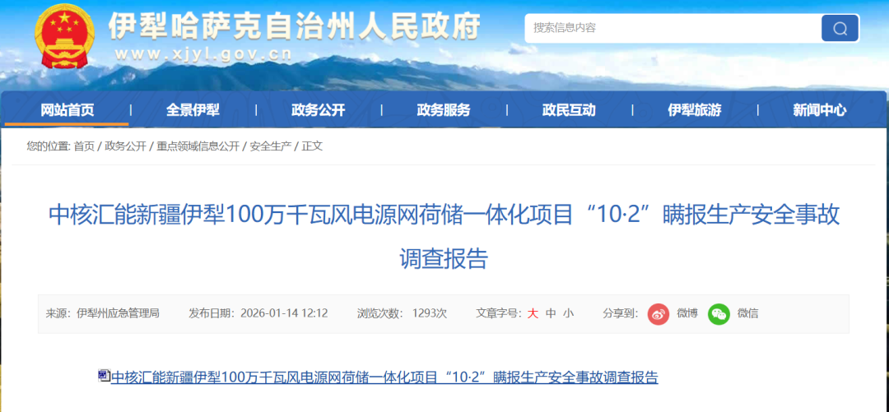The width and height of the screenshot is (889, 412).
Task: Set article font size to 大
Action: pos(533,313)
